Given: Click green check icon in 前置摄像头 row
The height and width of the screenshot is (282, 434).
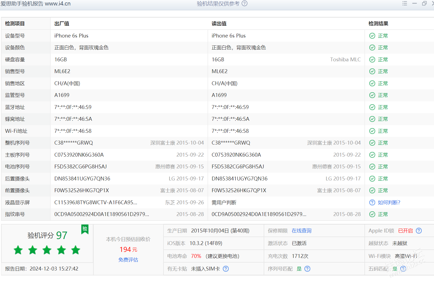Looking at the screenshot, I should 372,191.
